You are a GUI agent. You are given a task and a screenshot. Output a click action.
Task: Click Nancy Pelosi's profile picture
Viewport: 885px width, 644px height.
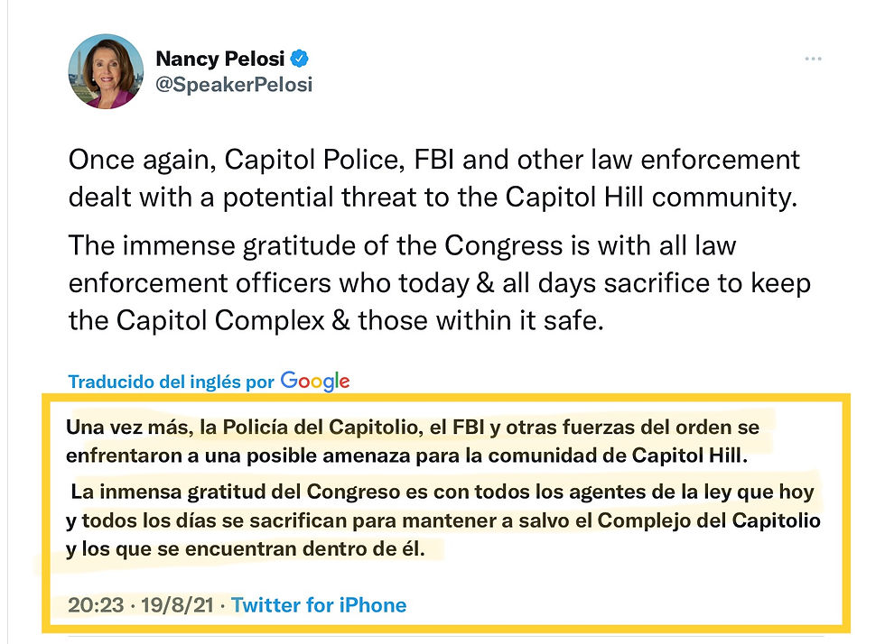point(106,71)
